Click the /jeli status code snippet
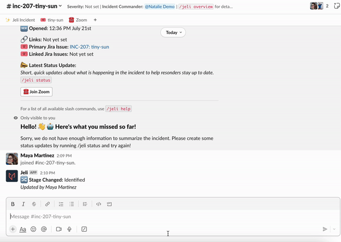 [x=36, y=80]
